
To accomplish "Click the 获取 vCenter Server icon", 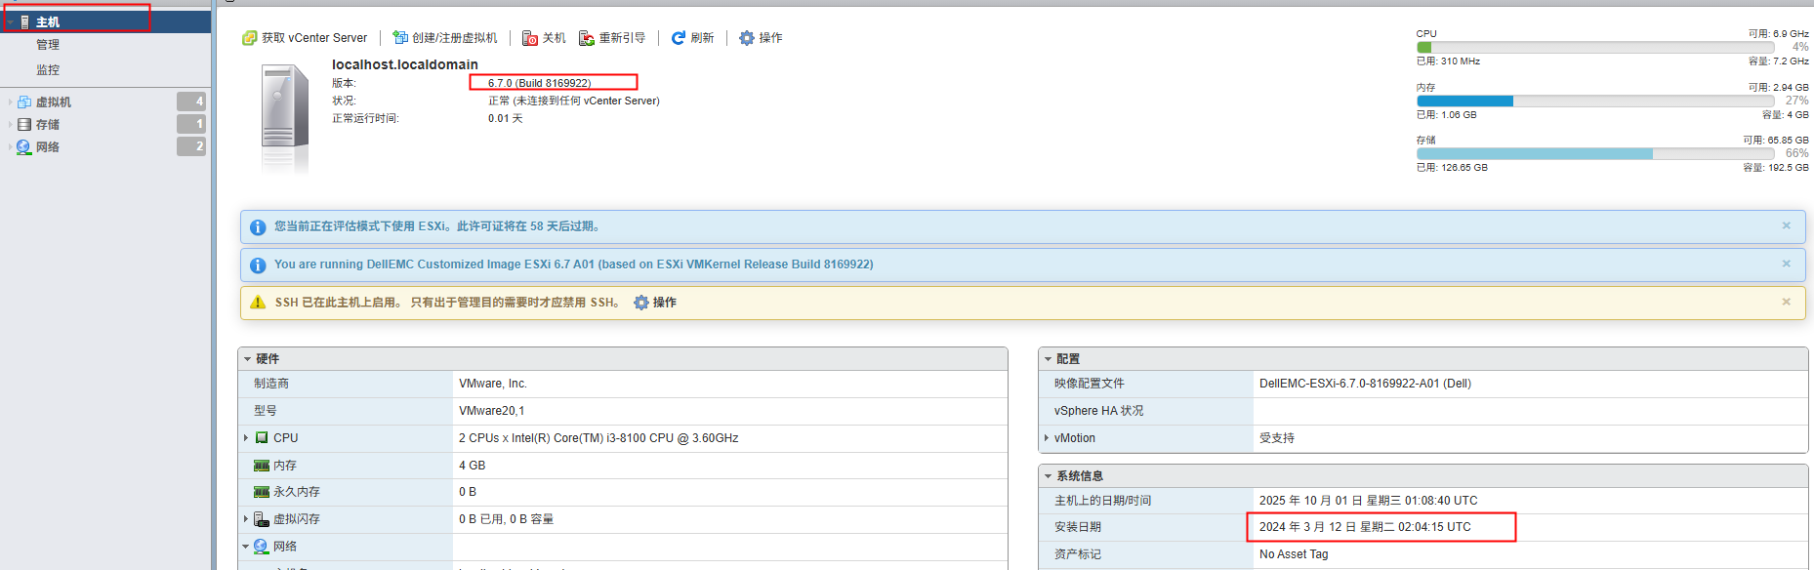I will tap(250, 38).
